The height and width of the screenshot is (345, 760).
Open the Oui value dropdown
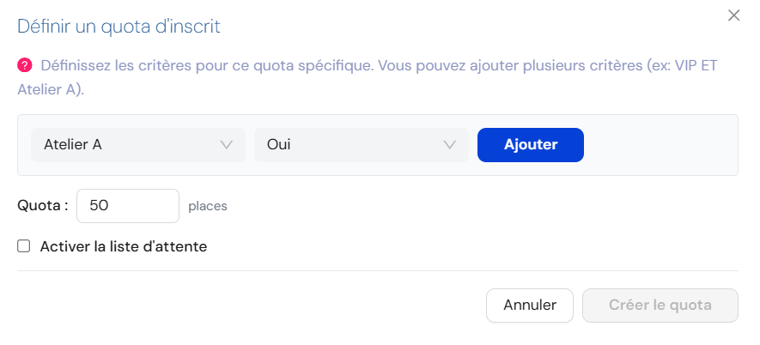coord(361,145)
